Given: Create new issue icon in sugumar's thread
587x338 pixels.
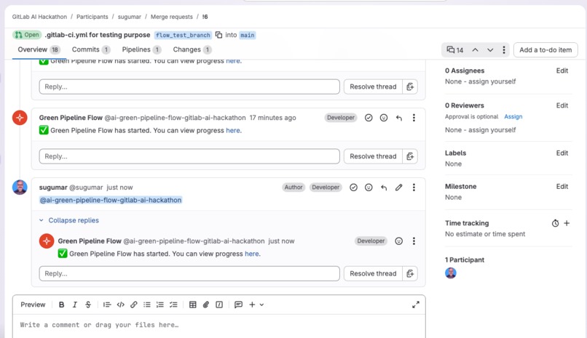Looking at the screenshot, I should point(410,273).
